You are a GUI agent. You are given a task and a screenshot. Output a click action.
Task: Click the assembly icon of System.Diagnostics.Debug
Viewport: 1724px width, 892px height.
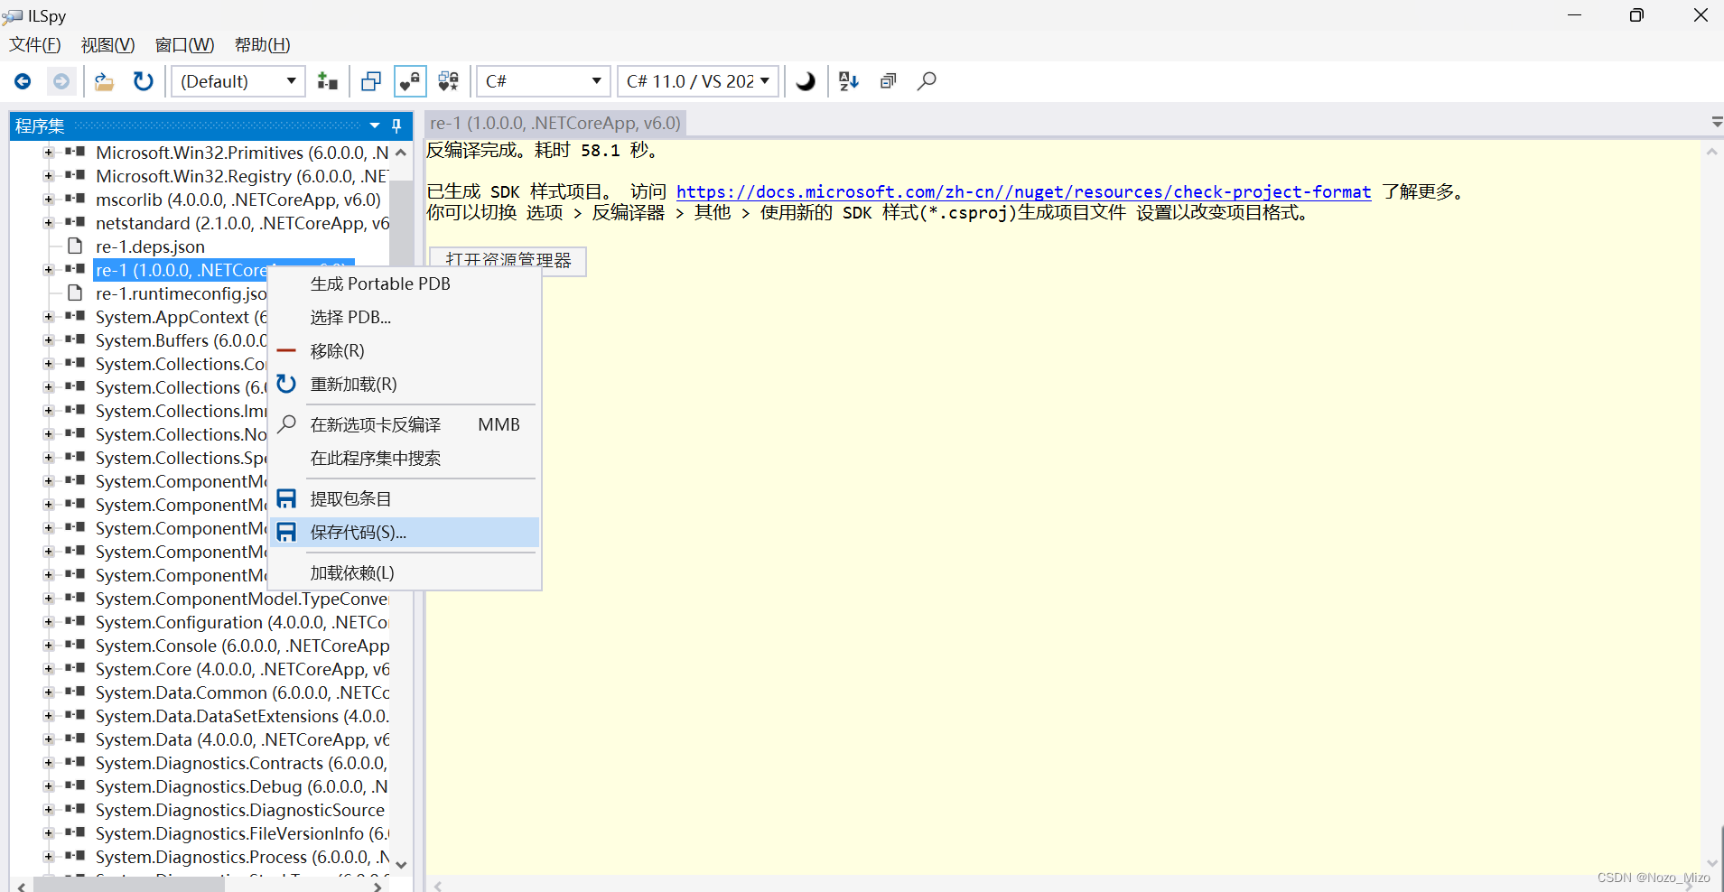[75, 786]
